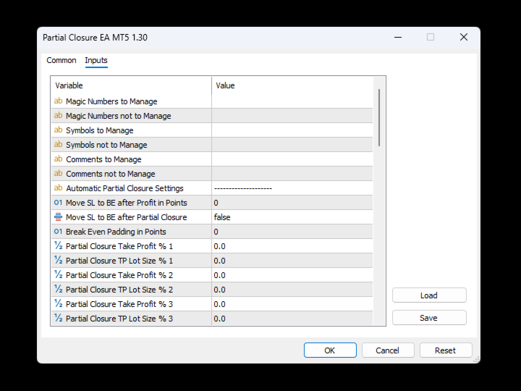Select the Break Even Padding in Points label

tap(116, 232)
